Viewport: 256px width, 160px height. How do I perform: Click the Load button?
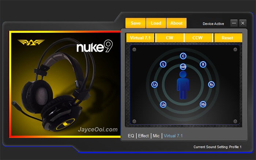pyautogui.click(x=156, y=23)
